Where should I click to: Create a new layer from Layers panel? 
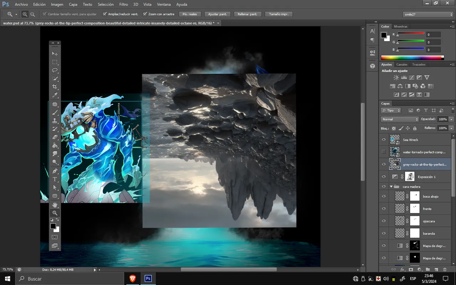tap(436, 270)
